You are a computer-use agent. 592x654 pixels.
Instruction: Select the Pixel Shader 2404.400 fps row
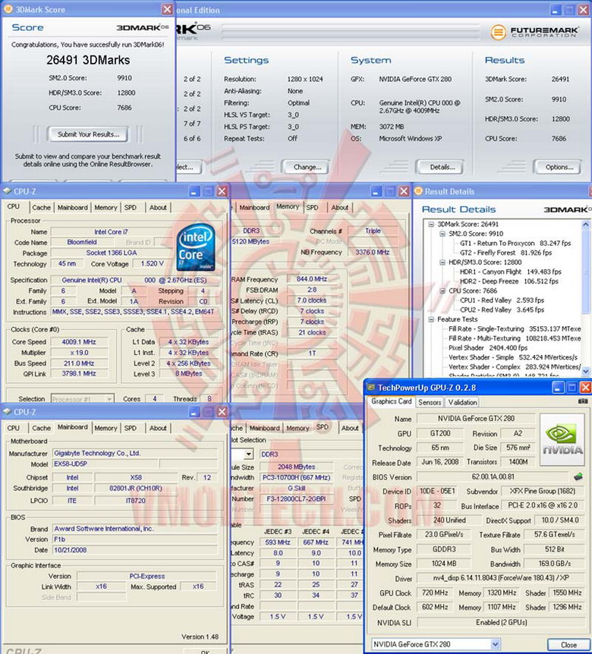click(488, 347)
